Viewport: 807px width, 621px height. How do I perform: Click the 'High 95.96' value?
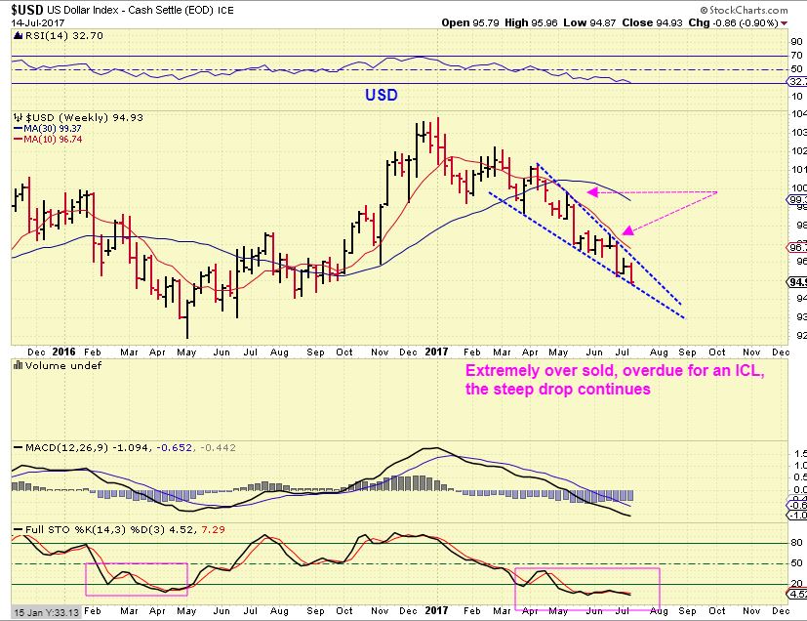[x=531, y=22]
